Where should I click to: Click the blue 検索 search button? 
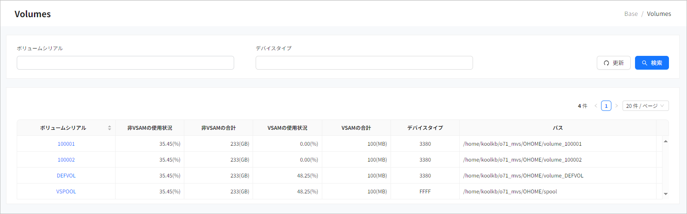point(652,63)
